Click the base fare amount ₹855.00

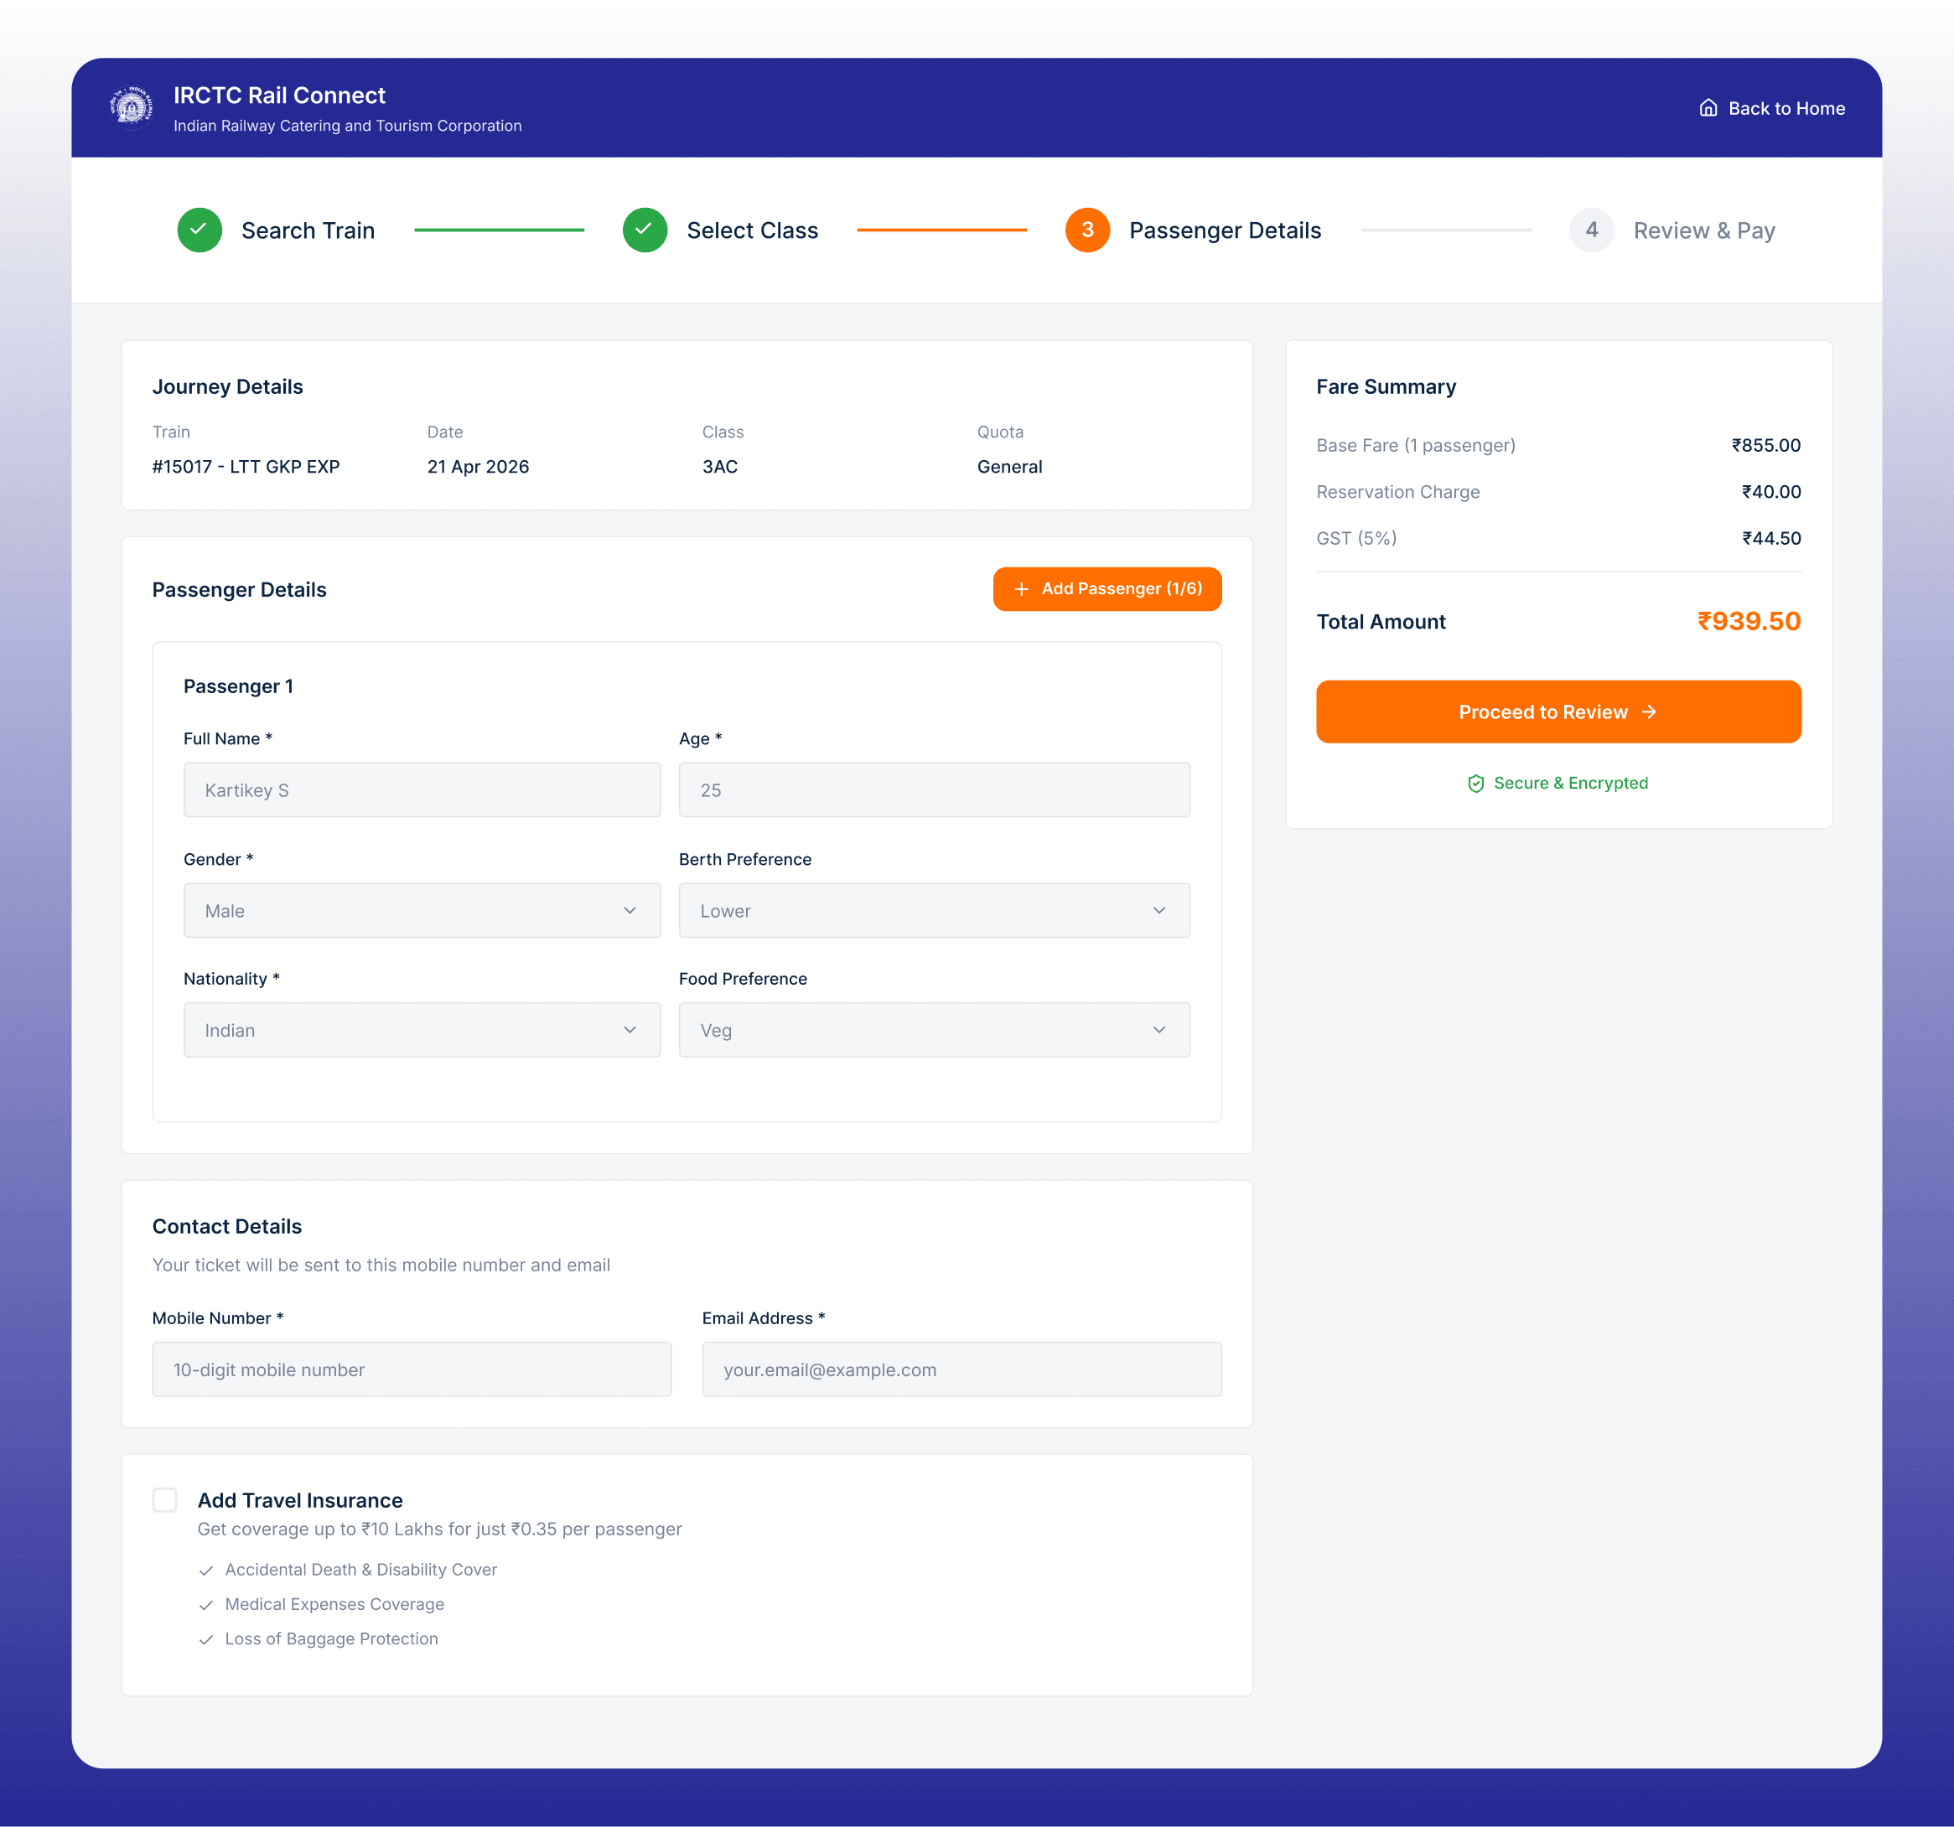[x=1765, y=445]
